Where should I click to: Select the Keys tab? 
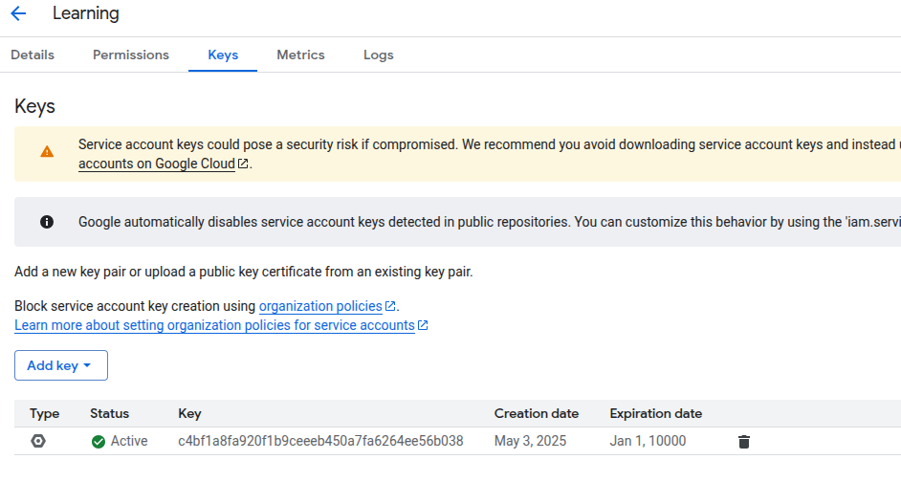click(x=223, y=55)
